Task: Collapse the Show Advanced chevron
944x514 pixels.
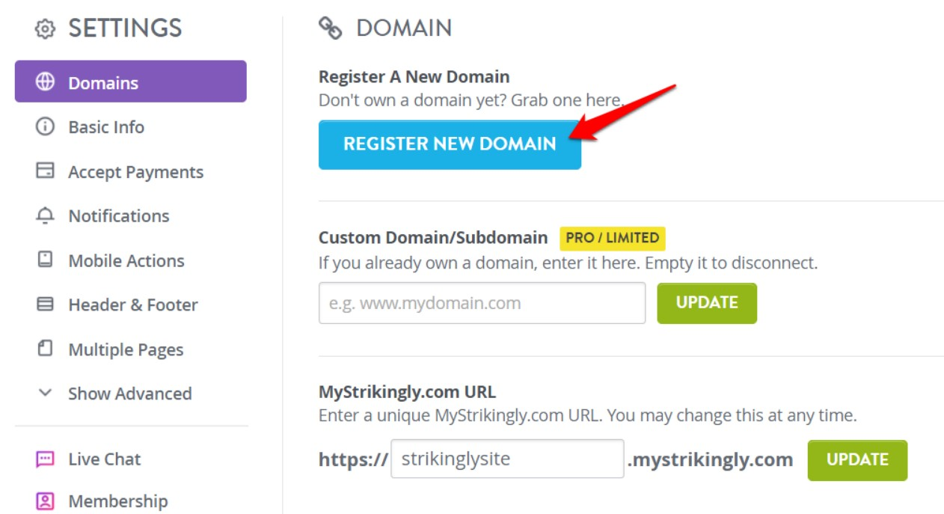Action: 47,393
